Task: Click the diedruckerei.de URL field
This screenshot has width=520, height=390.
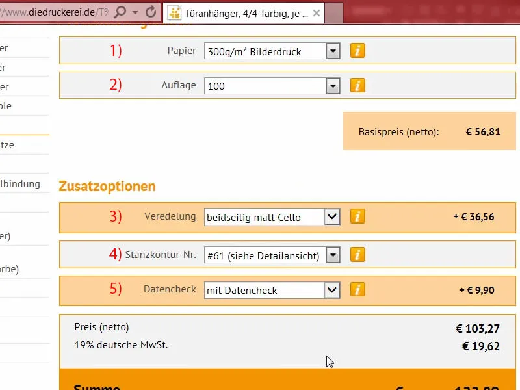Action: 55,12
